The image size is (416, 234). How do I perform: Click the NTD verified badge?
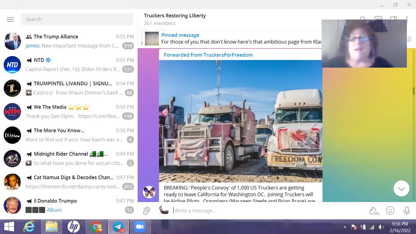click(x=48, y=60)
